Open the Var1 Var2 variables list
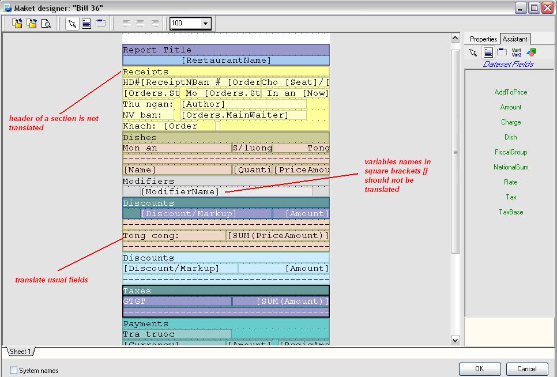 coord(517,52)
